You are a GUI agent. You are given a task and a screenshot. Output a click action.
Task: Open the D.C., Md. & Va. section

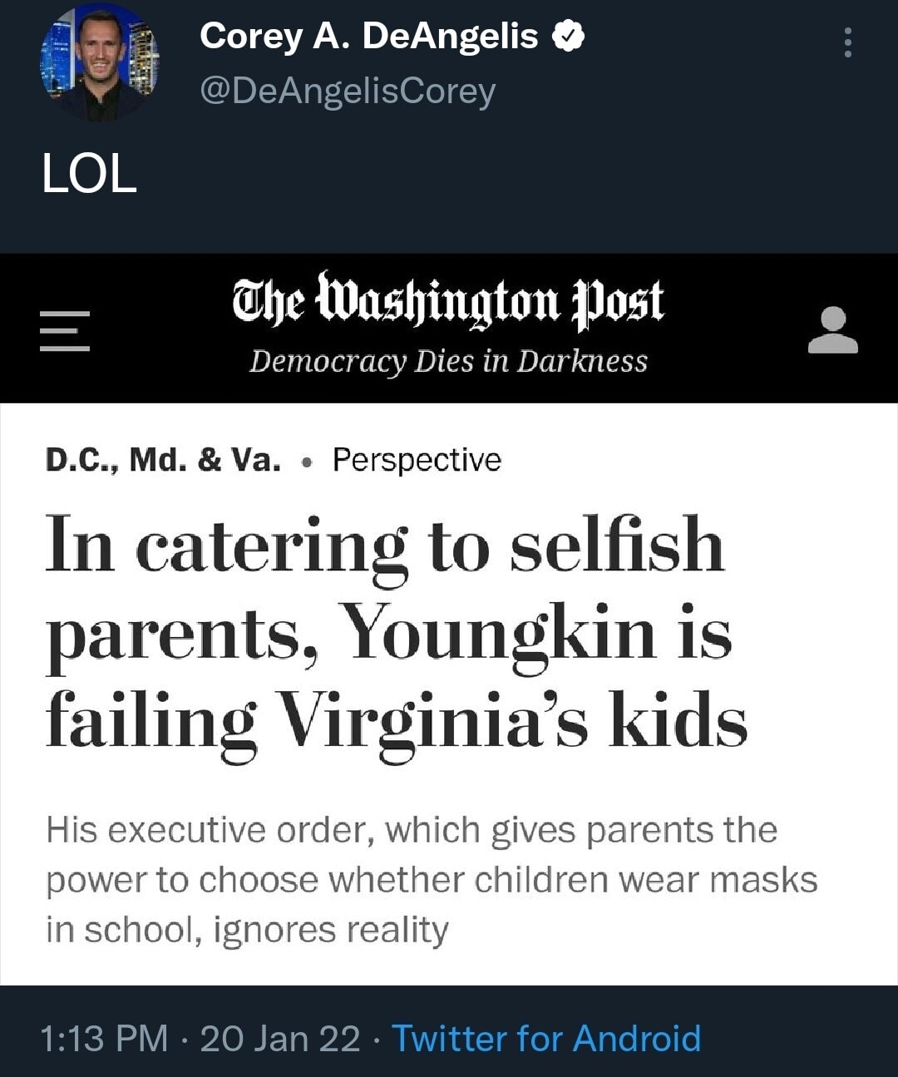click(x=163, y=460)
